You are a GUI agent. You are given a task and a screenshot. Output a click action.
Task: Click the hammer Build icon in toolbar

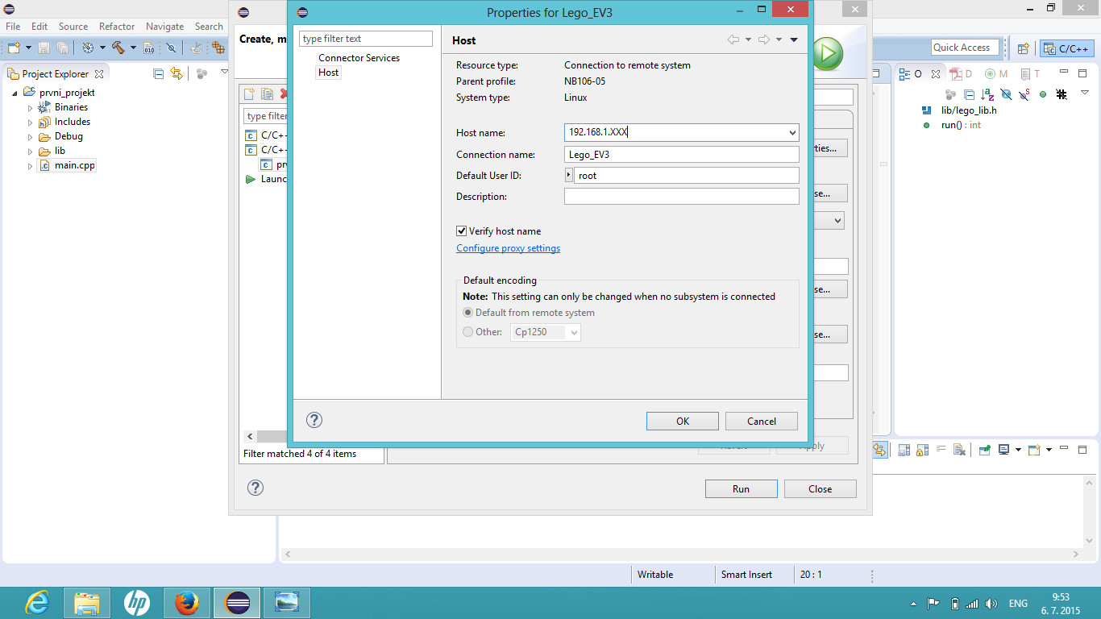coord(118,48)
